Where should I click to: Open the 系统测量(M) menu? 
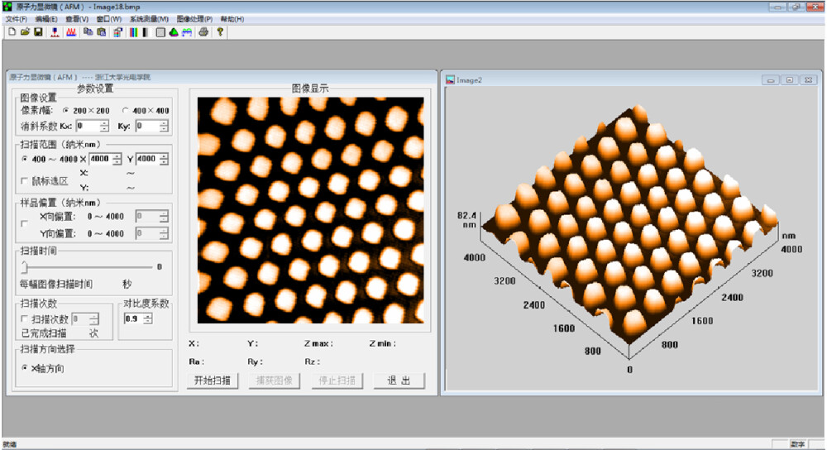coord(149,19)
